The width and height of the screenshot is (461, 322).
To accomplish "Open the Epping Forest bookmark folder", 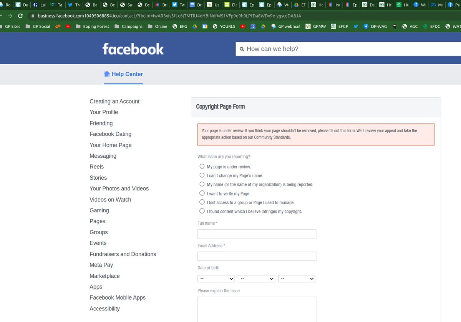I will [92, 26].
